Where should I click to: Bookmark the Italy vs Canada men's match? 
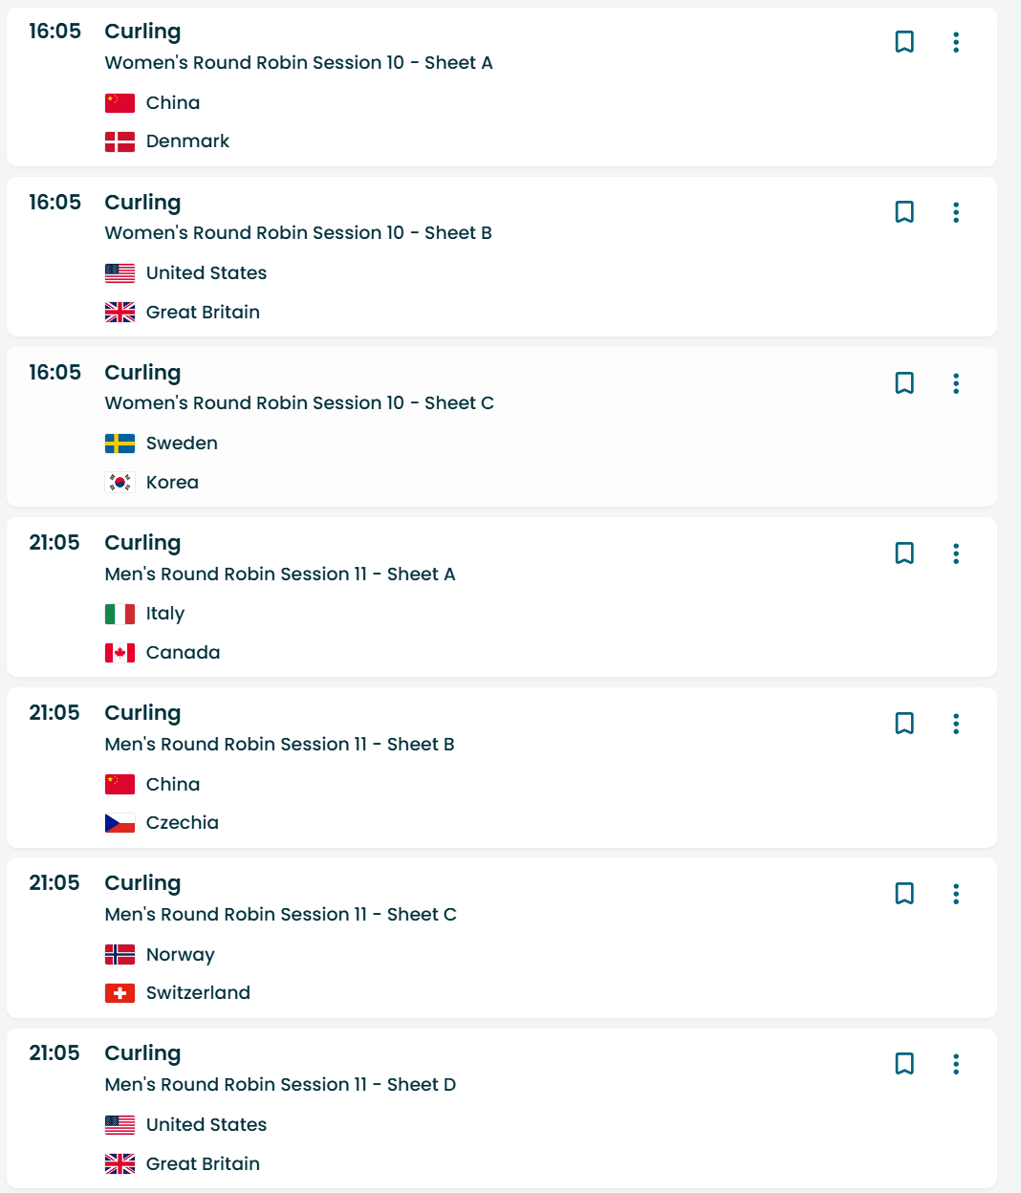pos(903,553)
